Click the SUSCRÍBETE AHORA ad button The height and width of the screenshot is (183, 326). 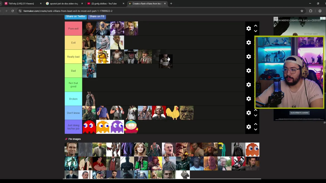pyautogui.click(x=300, y=113)
